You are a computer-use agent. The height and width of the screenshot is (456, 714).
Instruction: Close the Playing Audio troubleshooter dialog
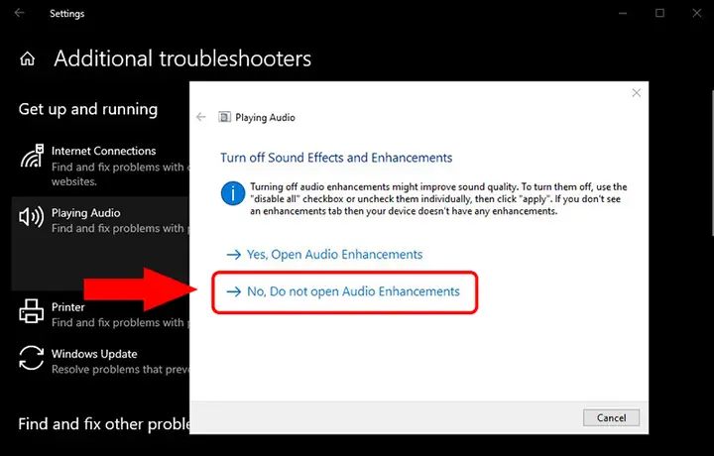point(636,93)
